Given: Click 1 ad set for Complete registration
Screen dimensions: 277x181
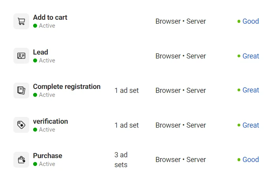Looking at the screenshot, I should tap(127, 90).
